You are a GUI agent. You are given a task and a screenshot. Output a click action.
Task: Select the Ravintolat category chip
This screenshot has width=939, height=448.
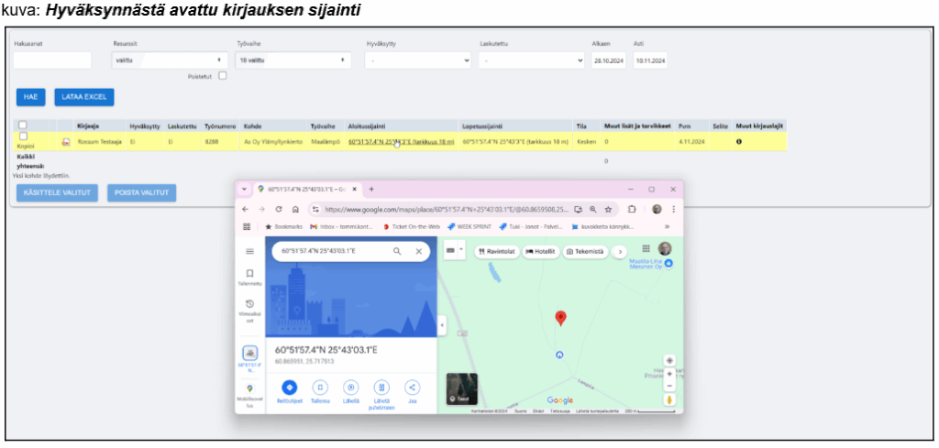tap(496, 251)
